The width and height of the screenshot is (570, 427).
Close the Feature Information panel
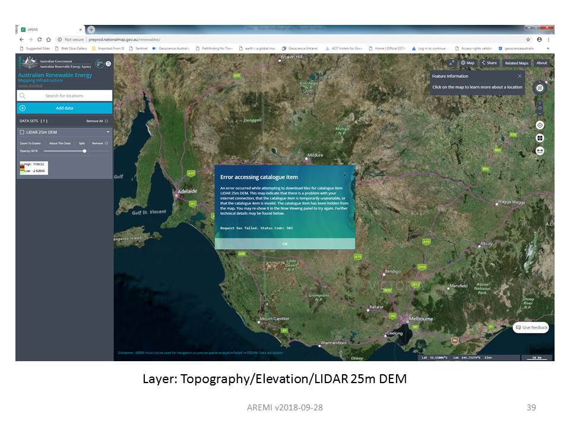coord(520,77)
